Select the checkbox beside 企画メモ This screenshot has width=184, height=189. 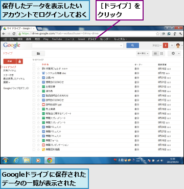pos(34,78)
